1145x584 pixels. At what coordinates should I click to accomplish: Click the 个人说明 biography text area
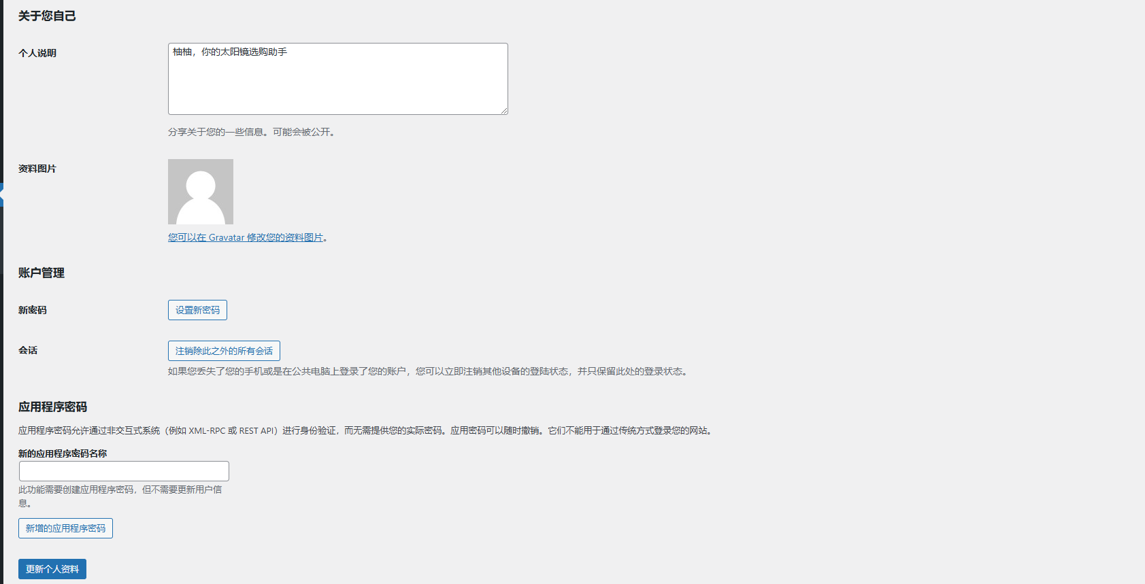point(337,79)
